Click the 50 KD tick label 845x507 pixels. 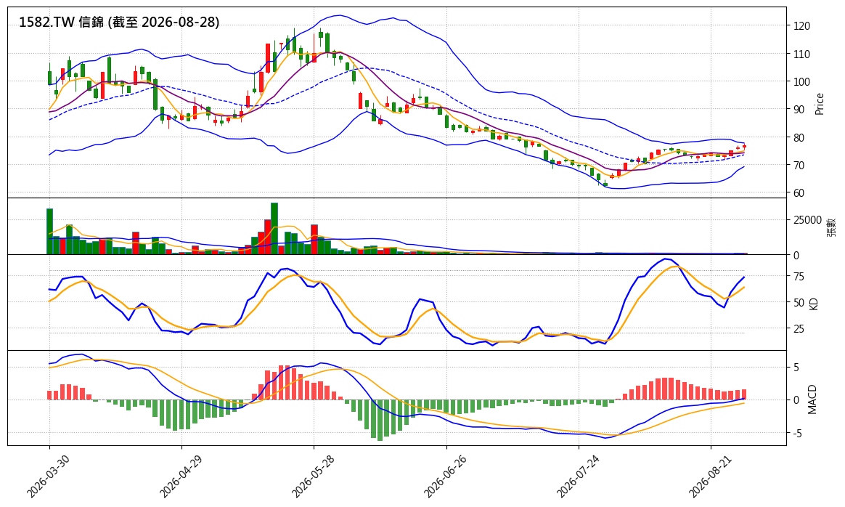(799, 303)
